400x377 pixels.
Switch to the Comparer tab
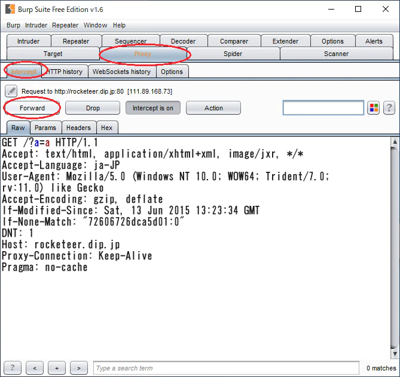coord(234,41)
